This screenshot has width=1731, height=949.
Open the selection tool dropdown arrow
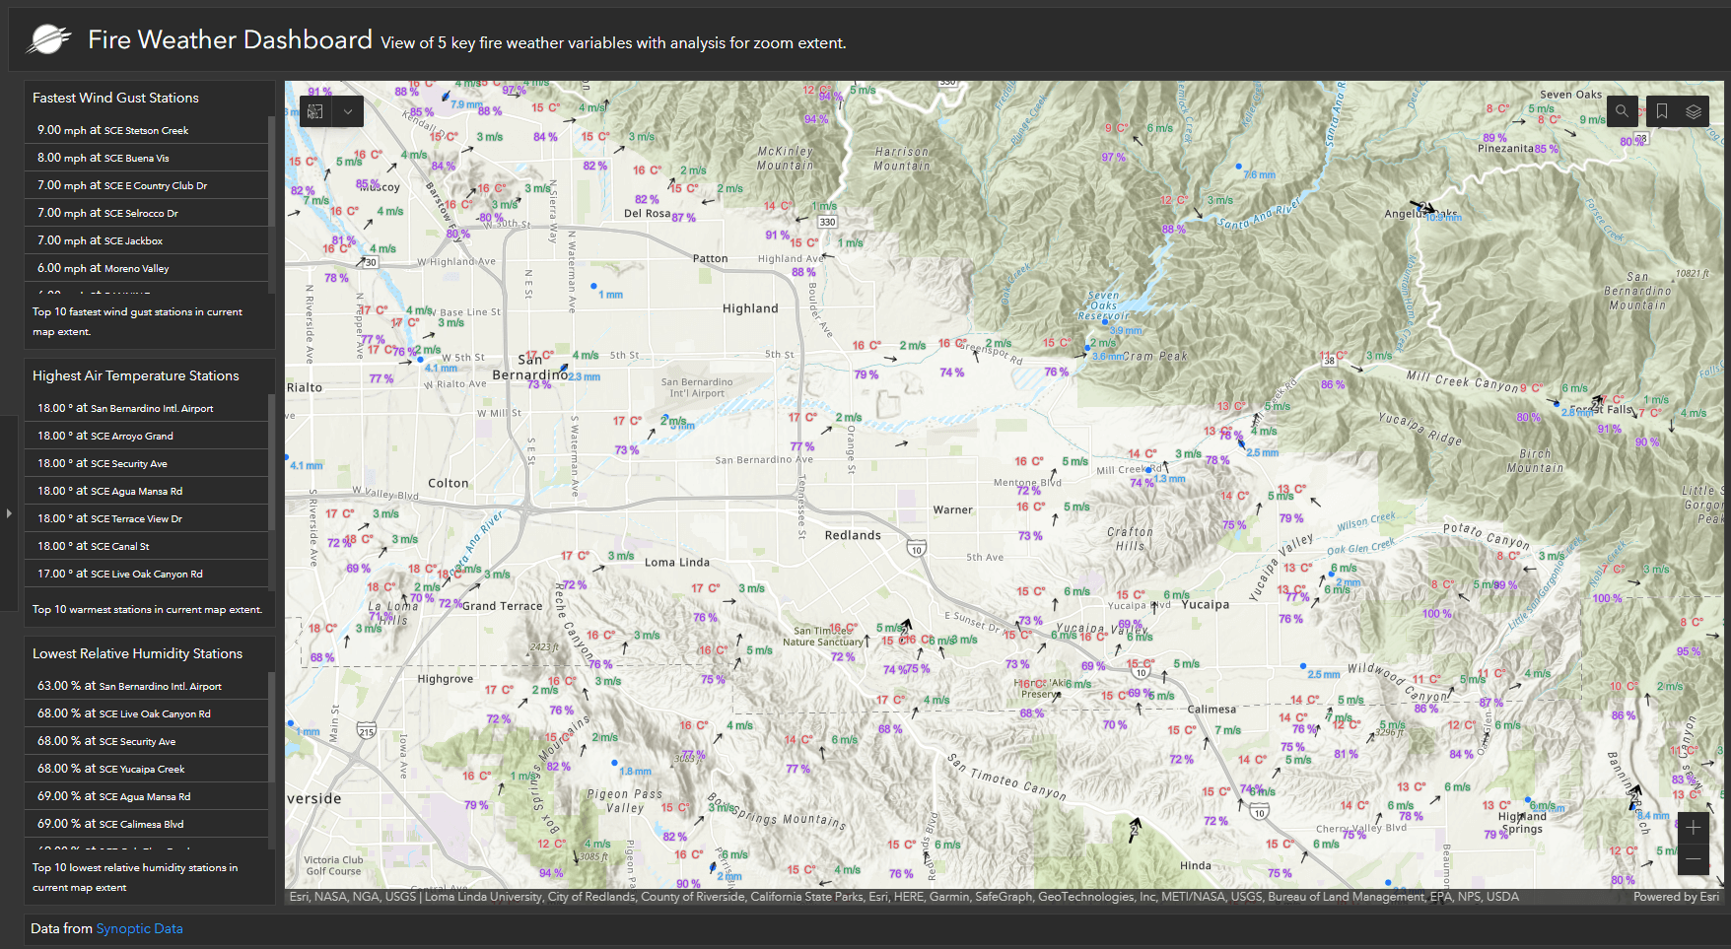[348, 111]
